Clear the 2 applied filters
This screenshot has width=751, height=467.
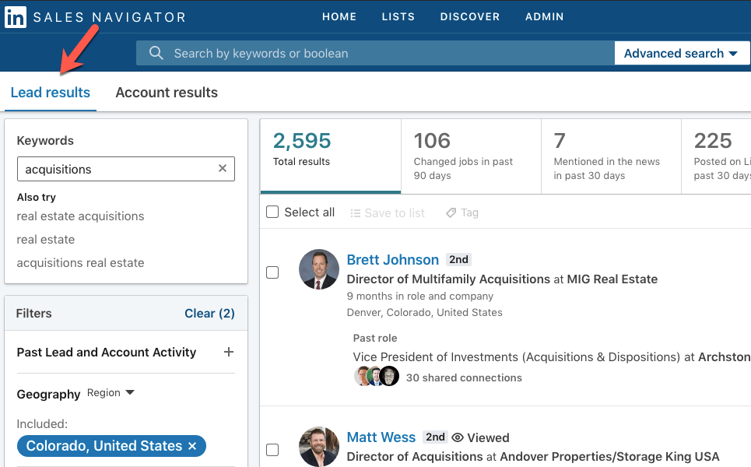click(x=209, y=313)
